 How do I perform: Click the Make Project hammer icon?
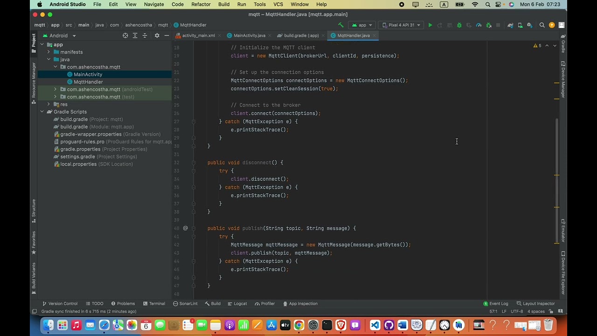(x=340, y=25)
